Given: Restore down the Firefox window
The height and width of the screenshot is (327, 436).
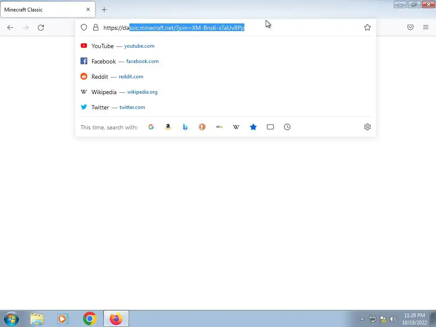Looking at the screenshot, I should tap(414, 4).
